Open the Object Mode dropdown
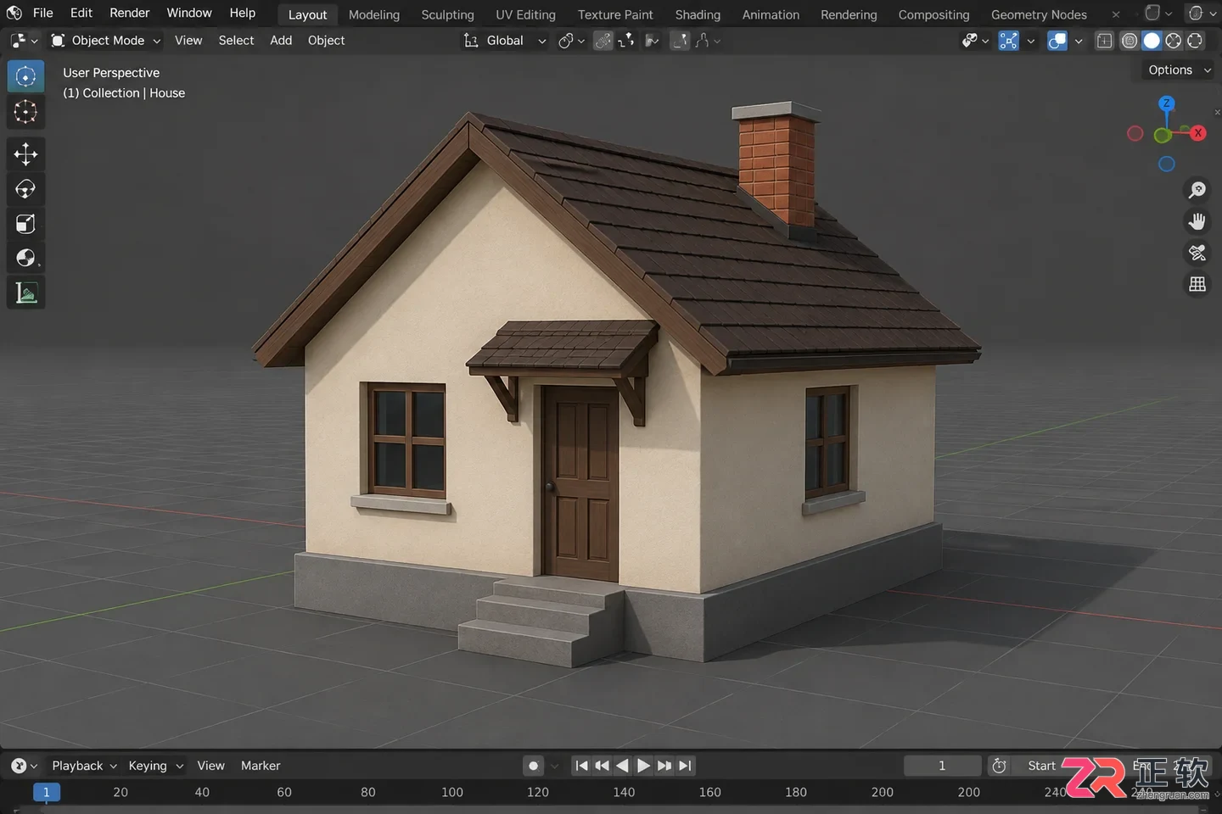Viewport: 1222px width, 814px height. pos(105,41)
